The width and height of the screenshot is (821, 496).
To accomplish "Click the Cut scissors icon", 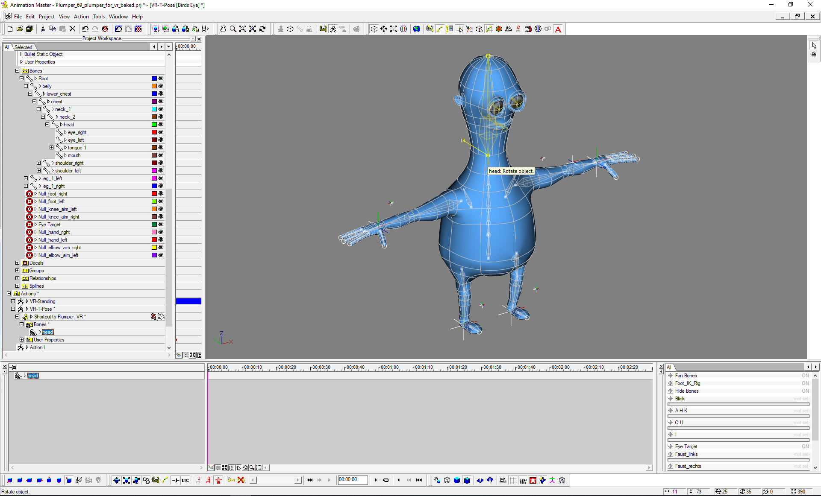I will click(43, 29).
